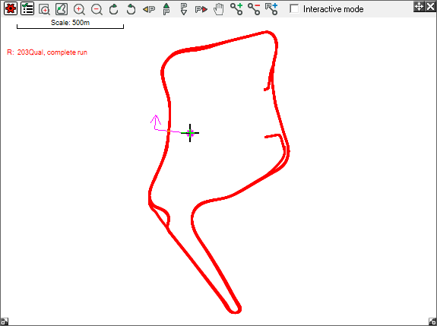Rotate the map clockwise
Image resolution: width=437 pixels, height=326 pixels.
tap(114, 9)
